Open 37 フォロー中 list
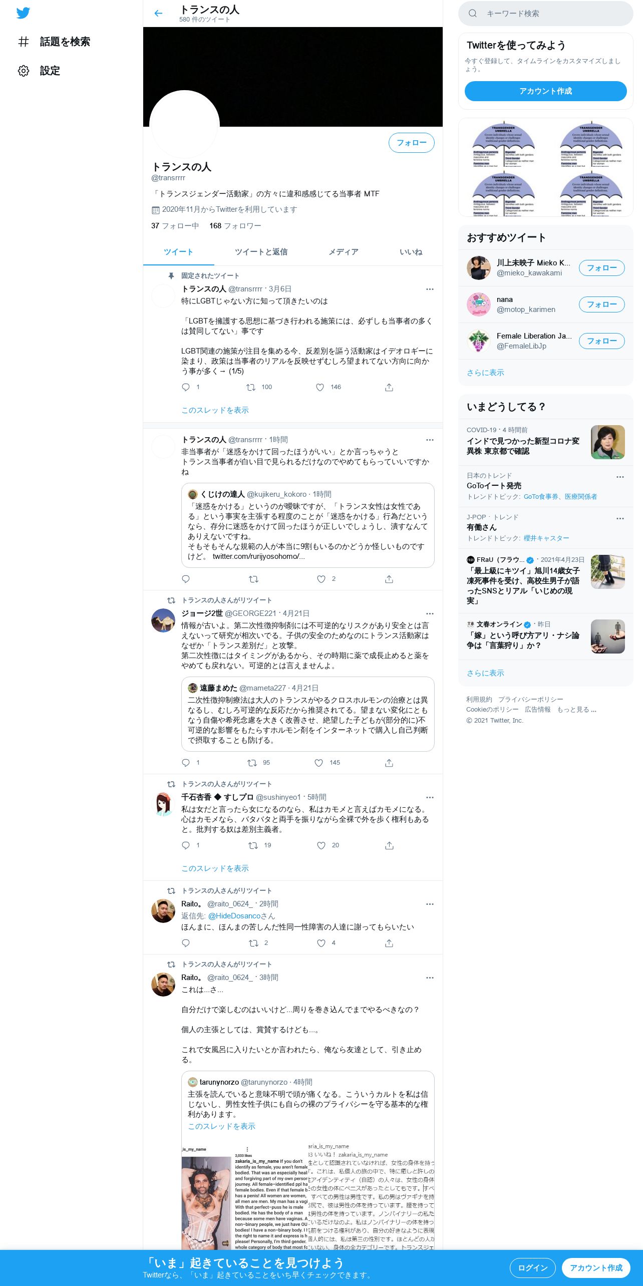Image resolution: width=643 pixels, height=1286 pixels. [x=175, y=226]
